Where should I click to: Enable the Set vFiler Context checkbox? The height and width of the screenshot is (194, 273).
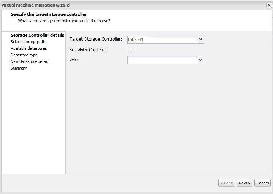click(x=131, y=50)
